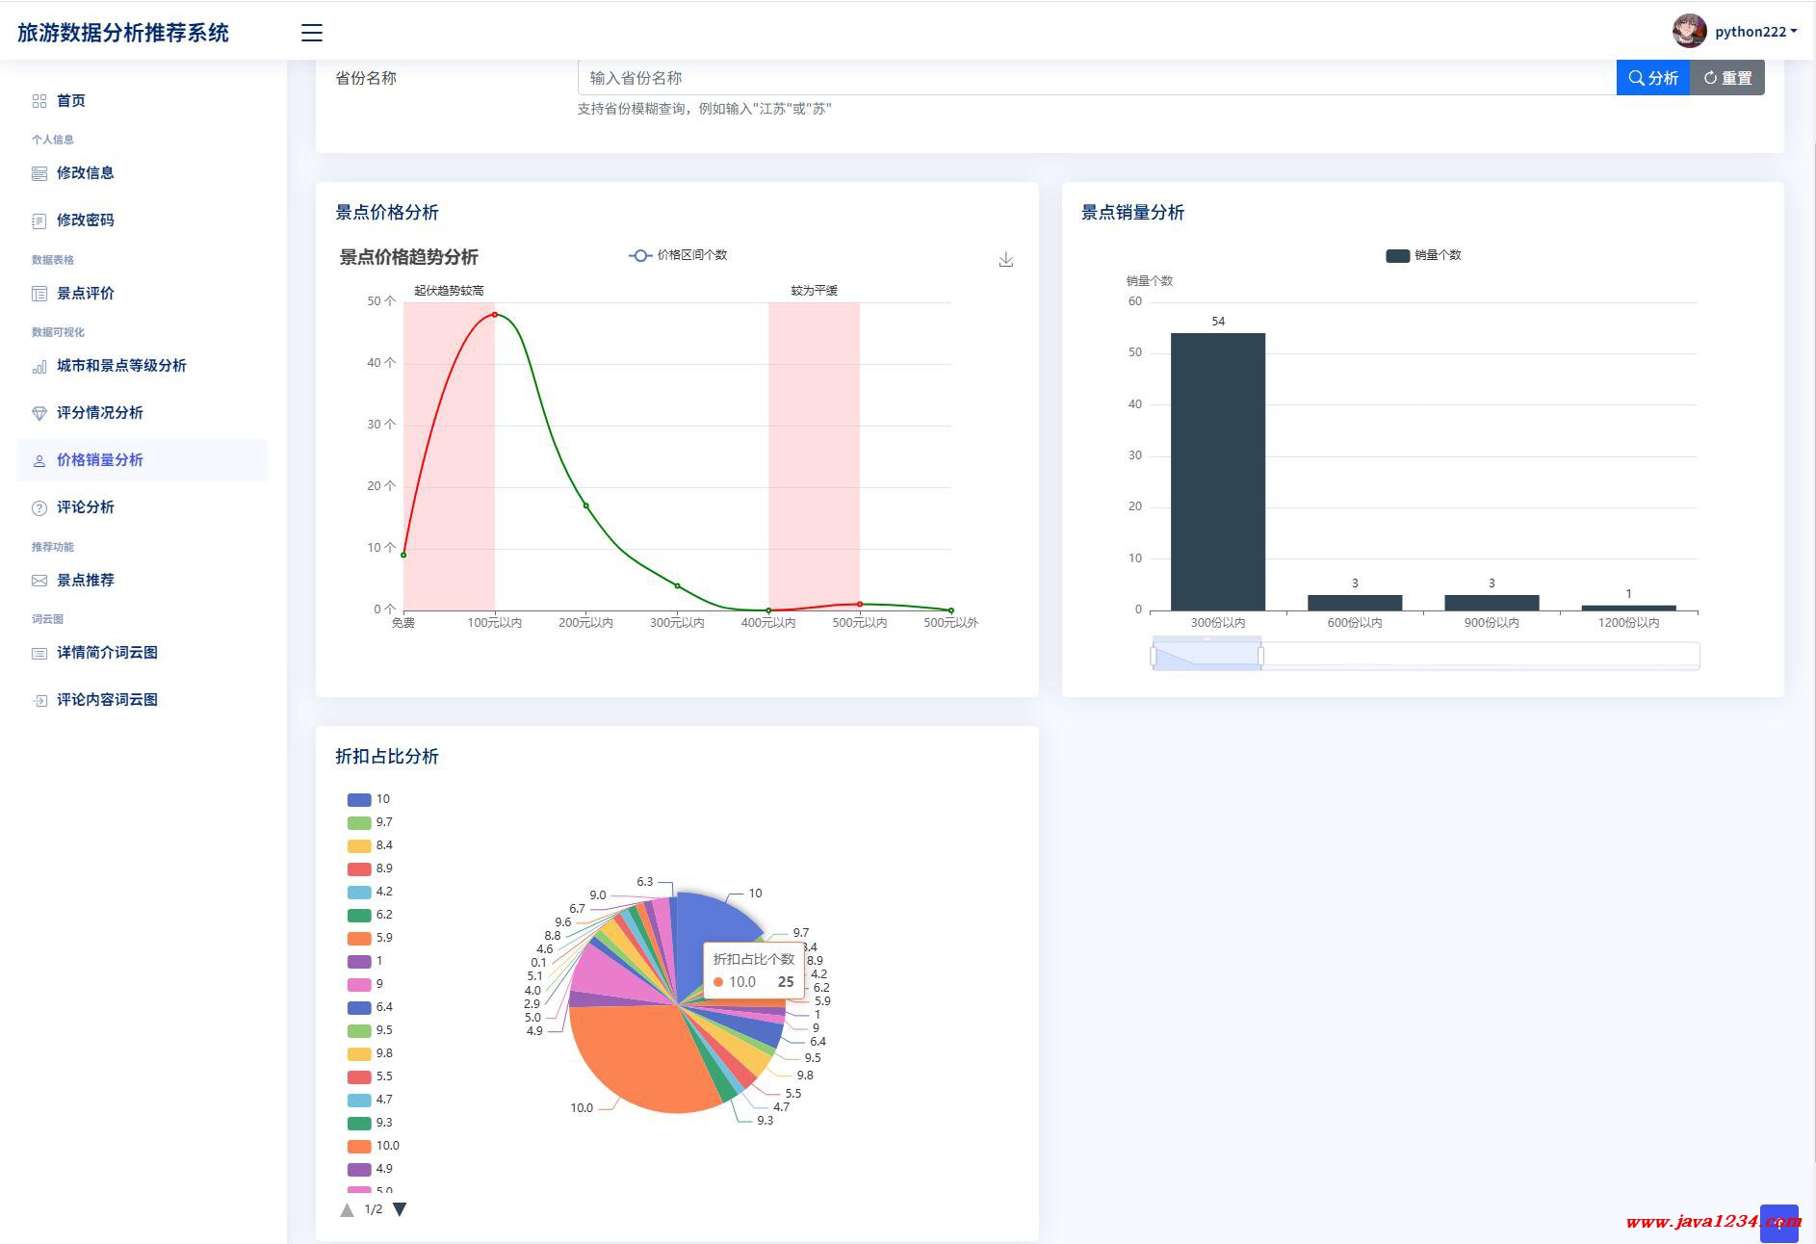This screenshot has width=1816, height=1244.
Task: Click the envelope icon beside 景点推荐
Action: [x=39, y=581]
